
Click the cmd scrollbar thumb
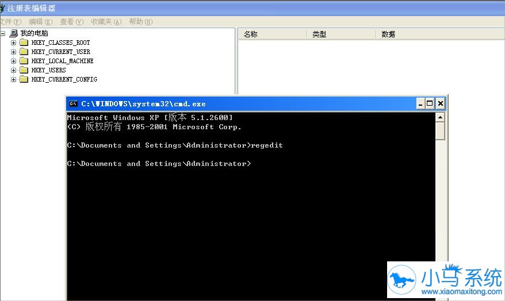coord(440,131)
